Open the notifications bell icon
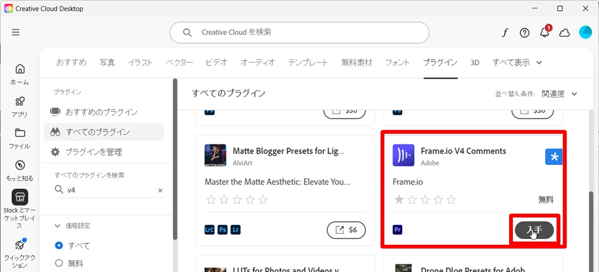This screenshot has width=599, height=272. (545, 32)
